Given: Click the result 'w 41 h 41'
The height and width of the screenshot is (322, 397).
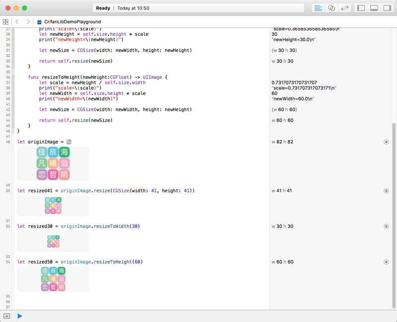Looking at the screenshot, I should coord(281,191).
